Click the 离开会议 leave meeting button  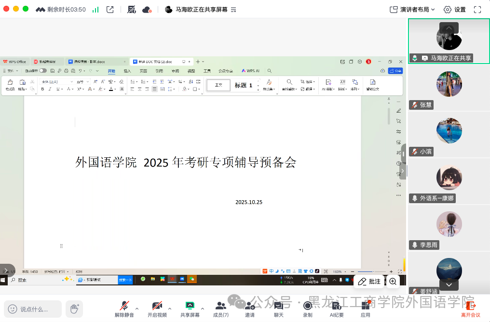[x=471, y=308]
